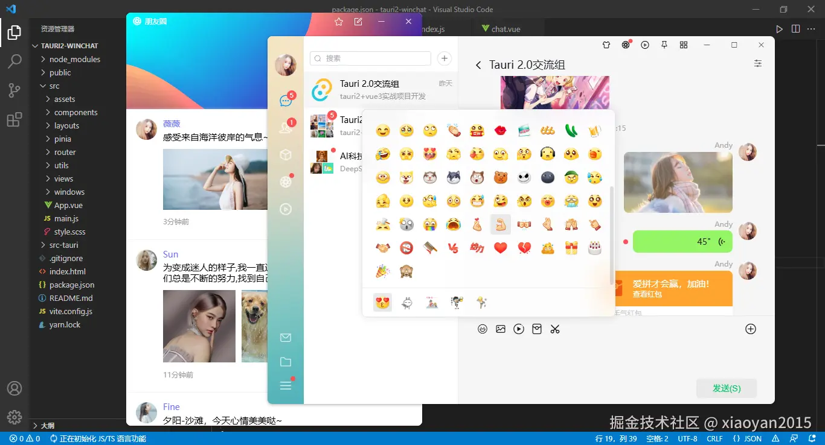
Task: Open the Tauri 2.0交流组 conversation
Action: coord(380,89)
